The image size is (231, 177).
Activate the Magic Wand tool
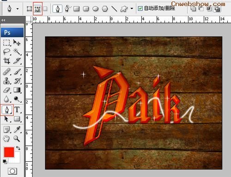pos(17,52)
